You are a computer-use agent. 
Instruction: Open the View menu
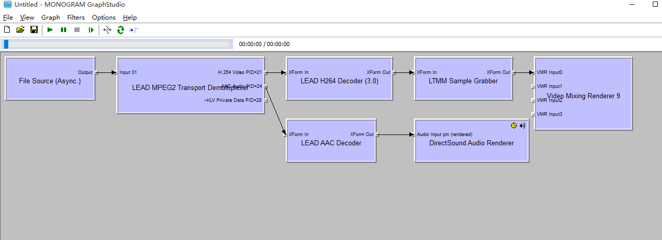pyautogui.click(x=27, y=18)
